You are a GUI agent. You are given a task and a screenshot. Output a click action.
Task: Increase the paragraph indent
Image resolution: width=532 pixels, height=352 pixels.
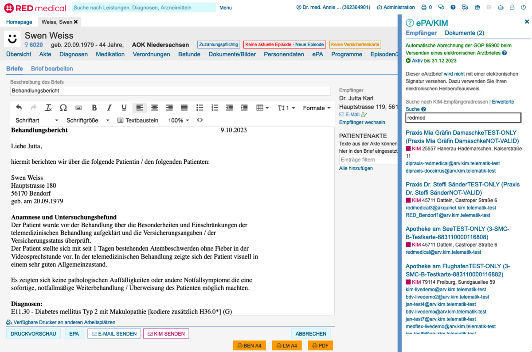coord(244,108)
